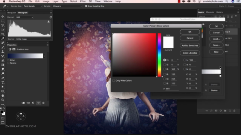Open the Gradient Editor presets gear menu
This screenshot has height=135, width=241.
203,24
